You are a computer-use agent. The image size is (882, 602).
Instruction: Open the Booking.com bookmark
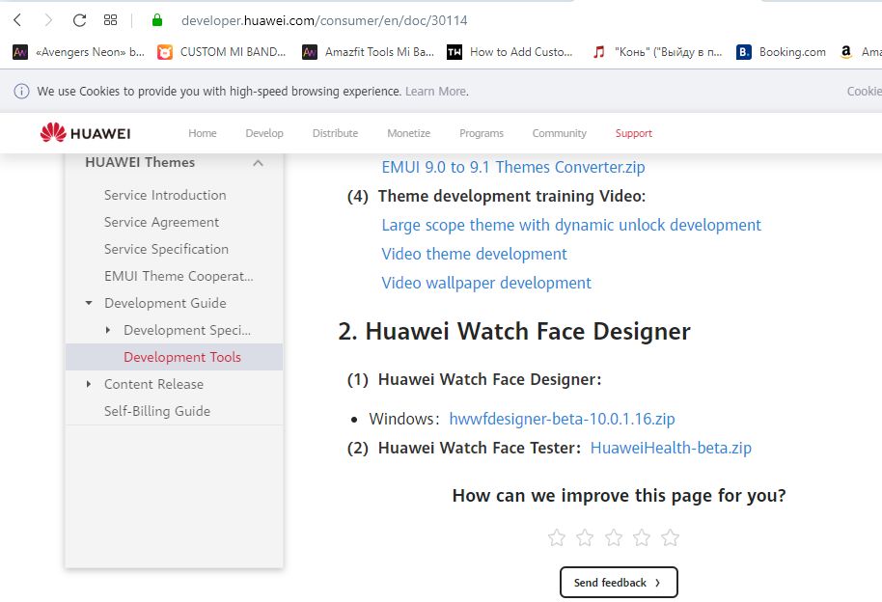point(781,52)
